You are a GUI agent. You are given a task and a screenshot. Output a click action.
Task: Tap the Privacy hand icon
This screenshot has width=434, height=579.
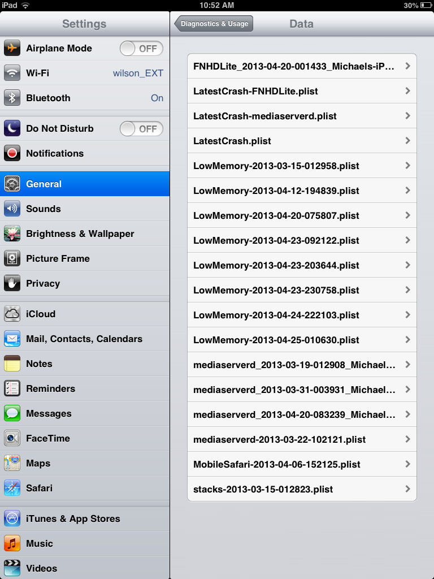point(12,283)
